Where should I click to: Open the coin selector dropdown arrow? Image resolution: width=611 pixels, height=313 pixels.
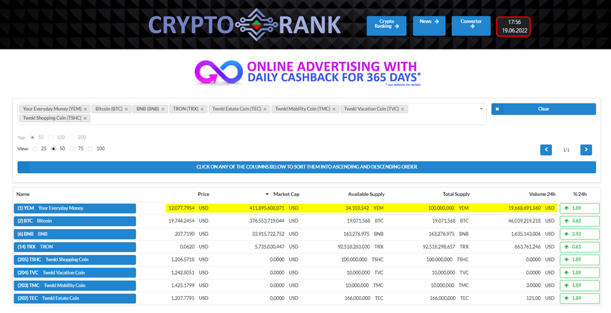(481, 109)
